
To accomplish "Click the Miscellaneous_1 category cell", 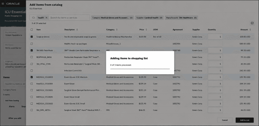I will pos(113,44).
